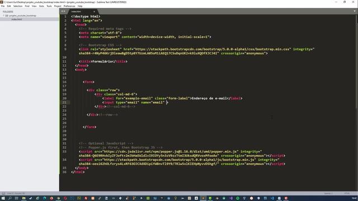
Task: Open the Windows Start menu
Action: click(3, 198)
